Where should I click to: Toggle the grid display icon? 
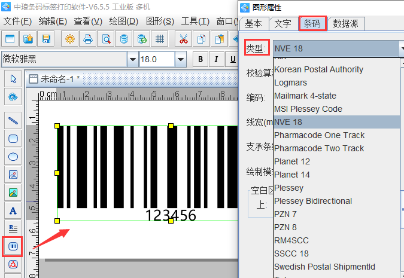(160, 39)
